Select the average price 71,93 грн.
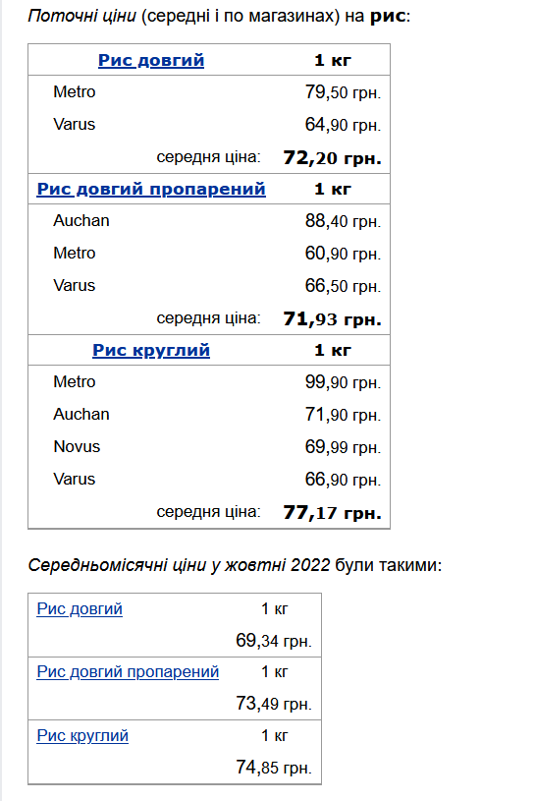536x801 pixels. pyautogui.click(x=333, y=318)
